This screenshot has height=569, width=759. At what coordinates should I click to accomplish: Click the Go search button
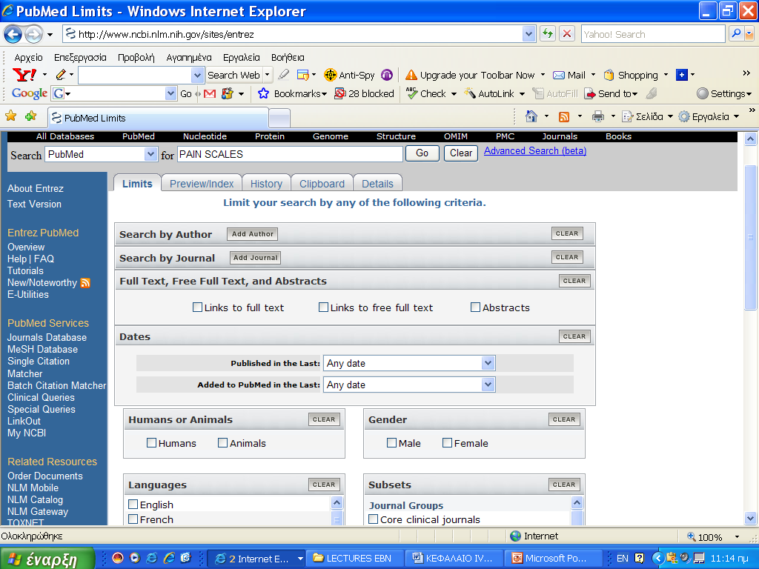pyautogui.click(x=422, y=153)
